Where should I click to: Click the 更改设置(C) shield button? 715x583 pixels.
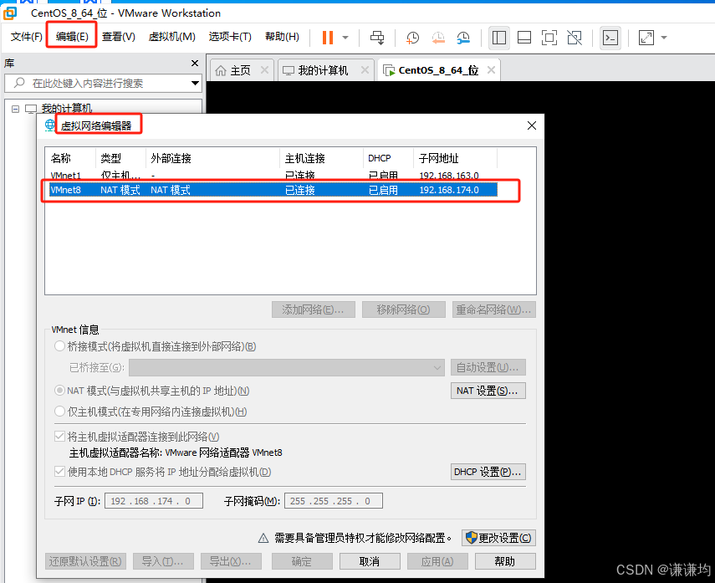(499, 538)
